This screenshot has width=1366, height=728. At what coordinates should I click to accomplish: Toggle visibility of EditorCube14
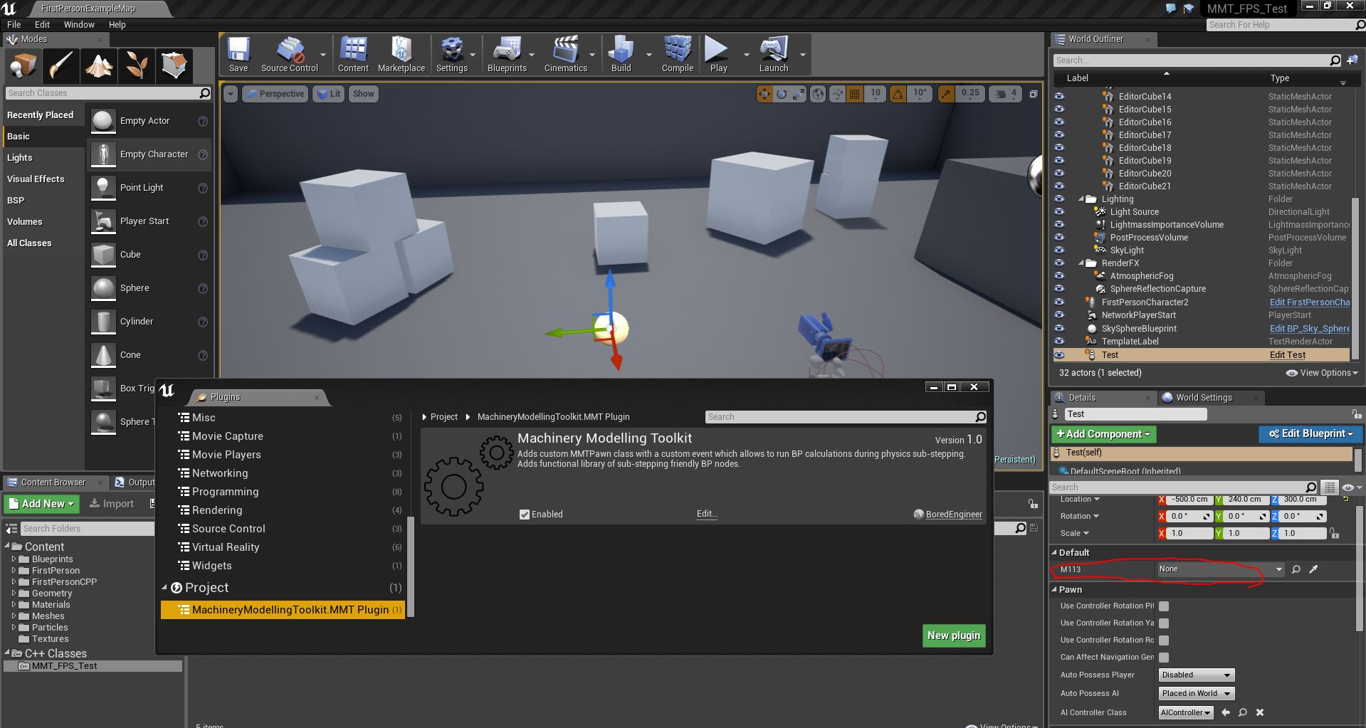[1059, 97]
